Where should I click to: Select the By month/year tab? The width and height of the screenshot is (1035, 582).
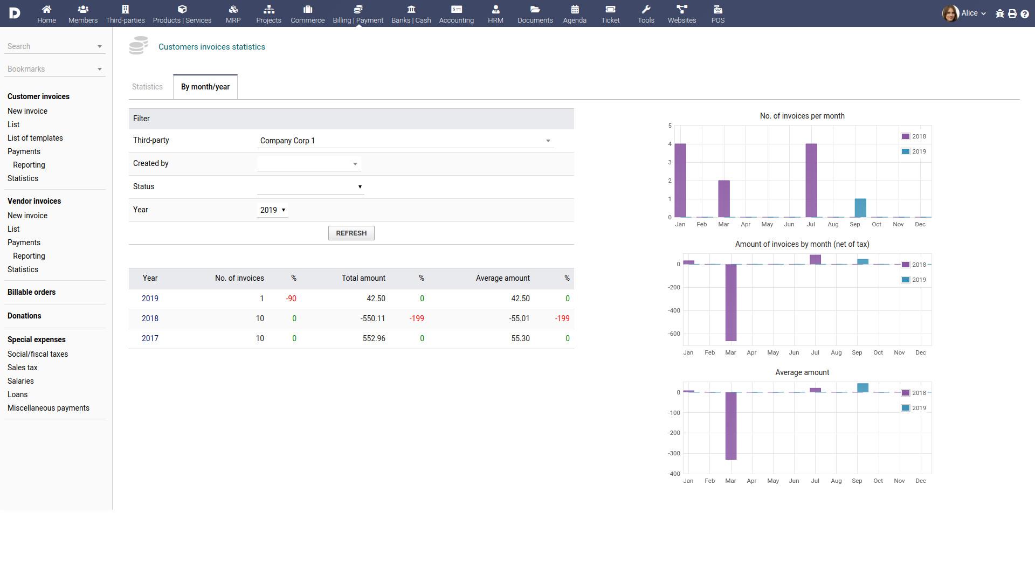(205, 87)
